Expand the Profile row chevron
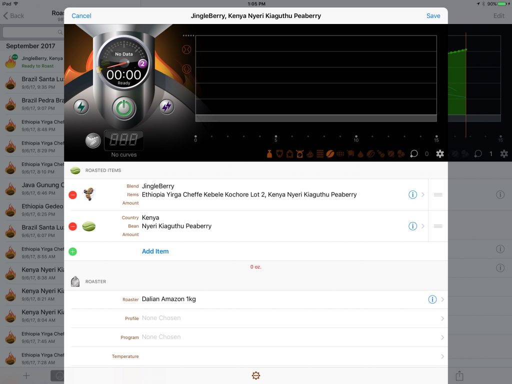The width and height of the screenshot is (512, 384). 442,318
